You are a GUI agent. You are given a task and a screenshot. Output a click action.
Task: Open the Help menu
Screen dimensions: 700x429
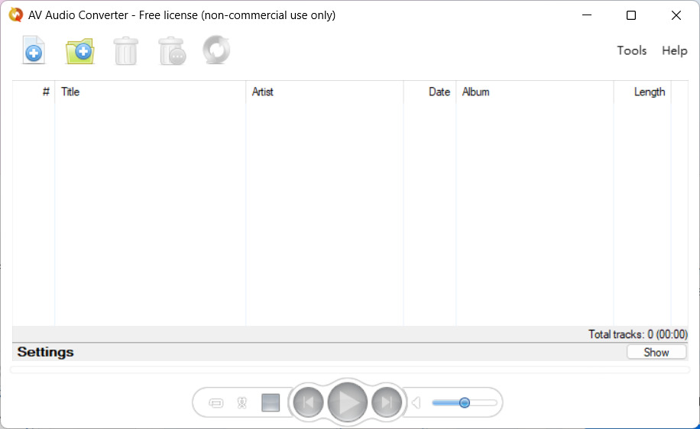(675, 50)
